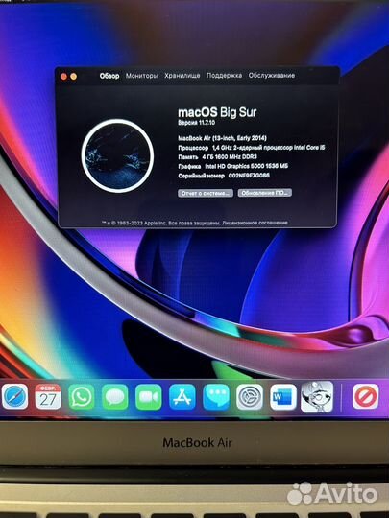The width and height of the screenshot is (389, 518).
Task: Open the green Messages app
Action: [115, 397]
